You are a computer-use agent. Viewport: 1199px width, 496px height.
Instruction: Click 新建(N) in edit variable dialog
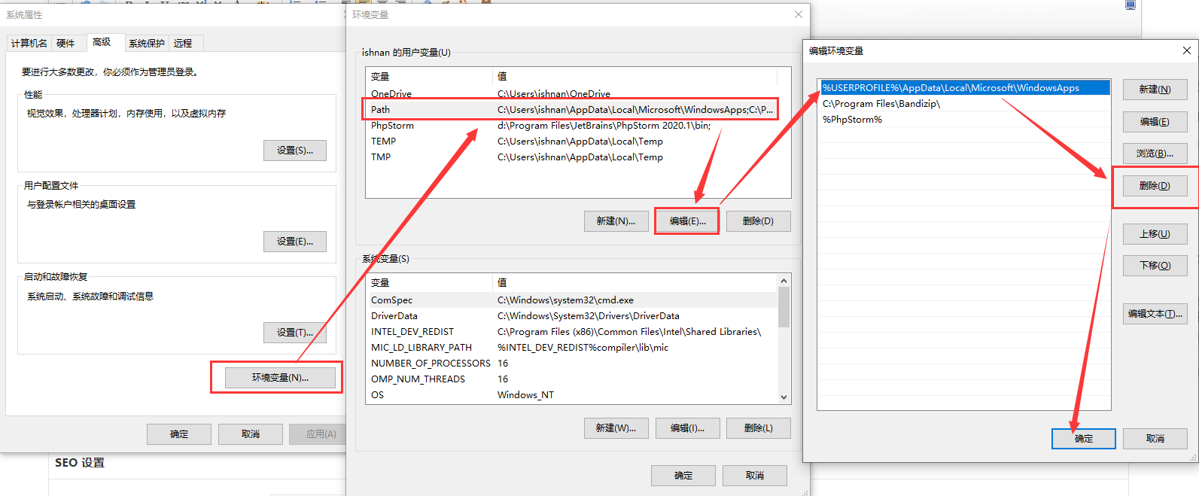click(1155, 90)
